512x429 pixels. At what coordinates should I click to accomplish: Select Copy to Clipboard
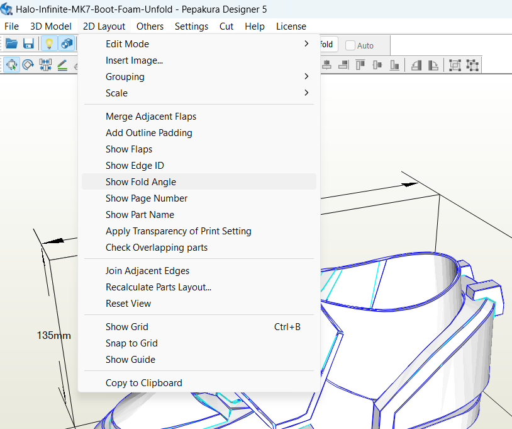(x=199, y=383)
